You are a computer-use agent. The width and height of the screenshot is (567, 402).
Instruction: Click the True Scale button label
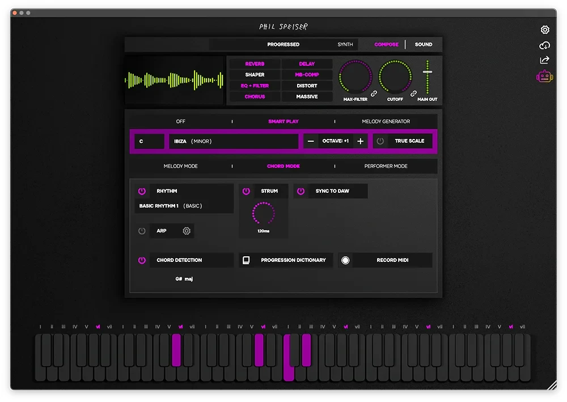point(409,141)
